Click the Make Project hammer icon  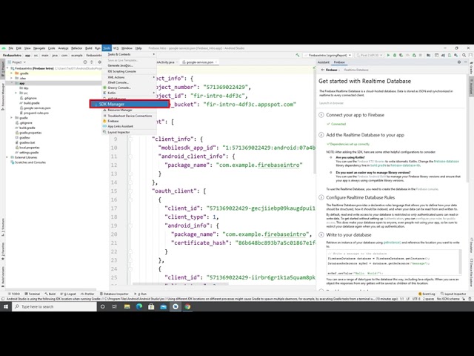[x=298, y=56]
